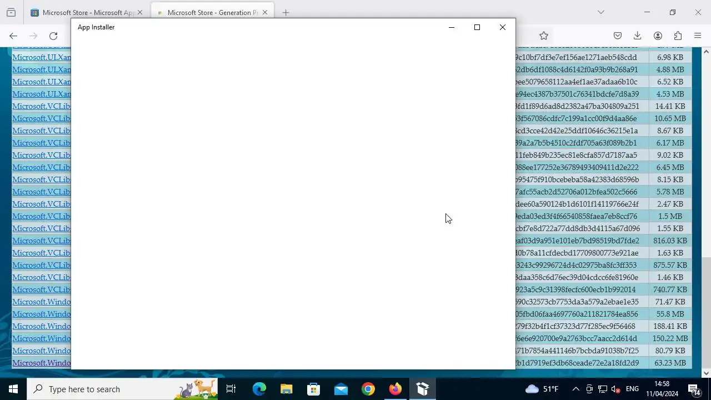
Task: Click the 188.41 KB size cell
Action: 670,326
